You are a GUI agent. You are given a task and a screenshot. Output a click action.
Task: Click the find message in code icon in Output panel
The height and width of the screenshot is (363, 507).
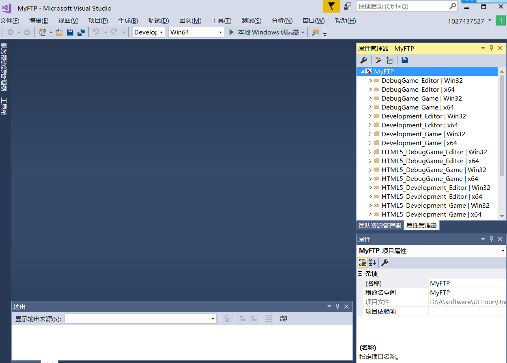click(228, 319)
